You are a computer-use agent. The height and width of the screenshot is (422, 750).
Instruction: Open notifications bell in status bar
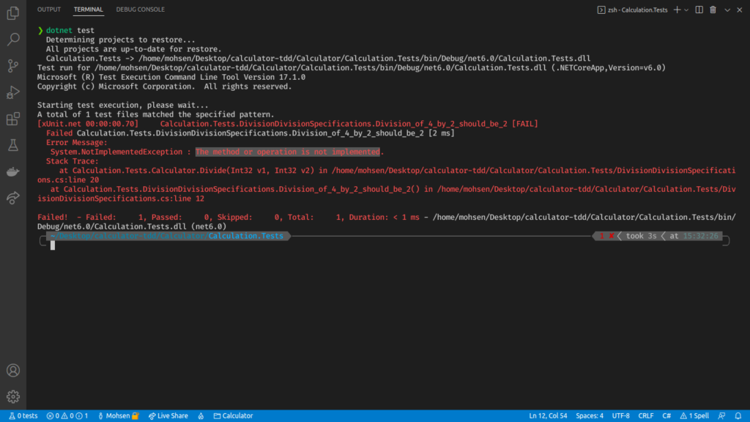coord(738,415)
